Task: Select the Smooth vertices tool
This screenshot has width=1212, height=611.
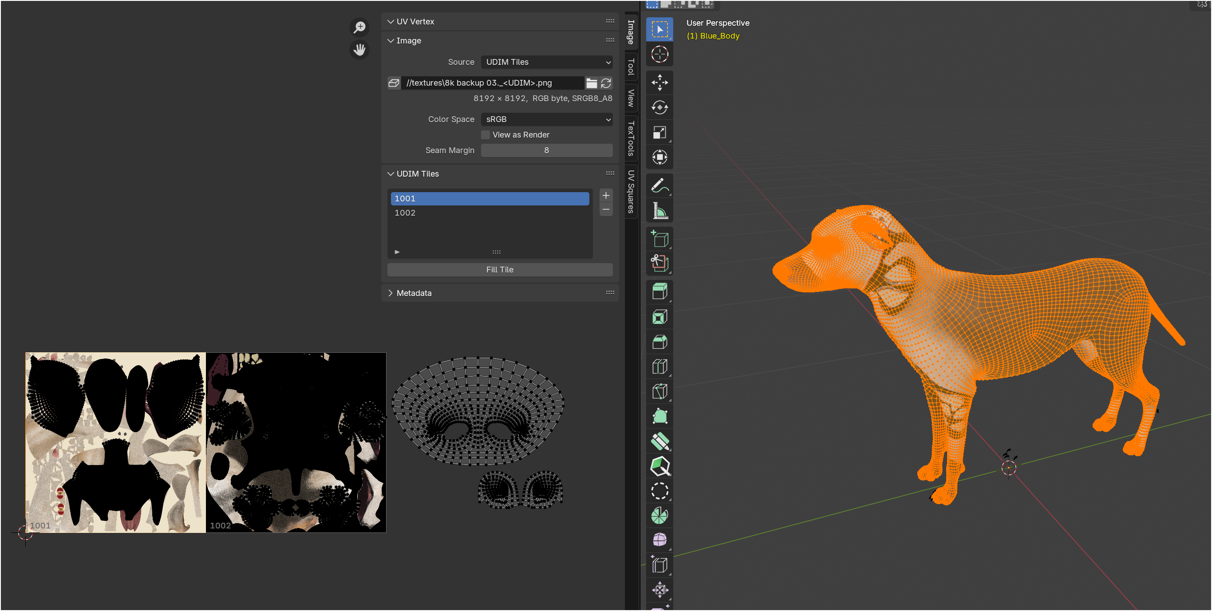Action: pyautogui.click(x=659, y=540)
